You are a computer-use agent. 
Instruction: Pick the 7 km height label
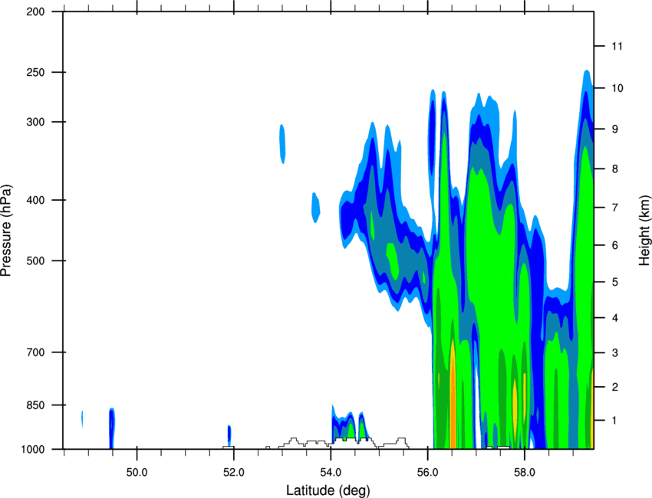tap(614, 208)
